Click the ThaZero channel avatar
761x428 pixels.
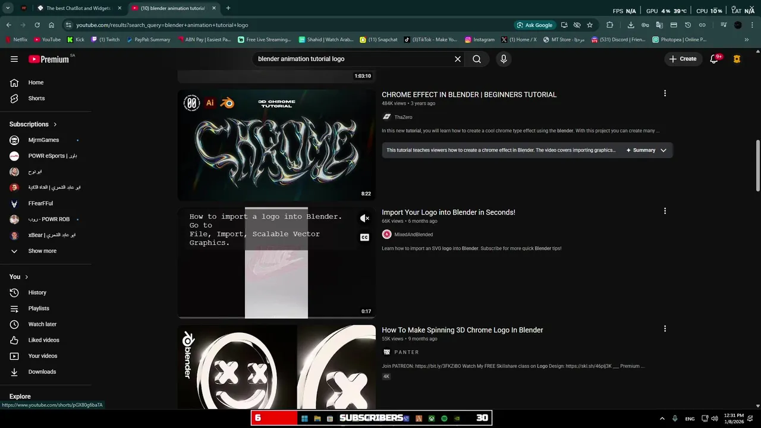click(386, 117)
